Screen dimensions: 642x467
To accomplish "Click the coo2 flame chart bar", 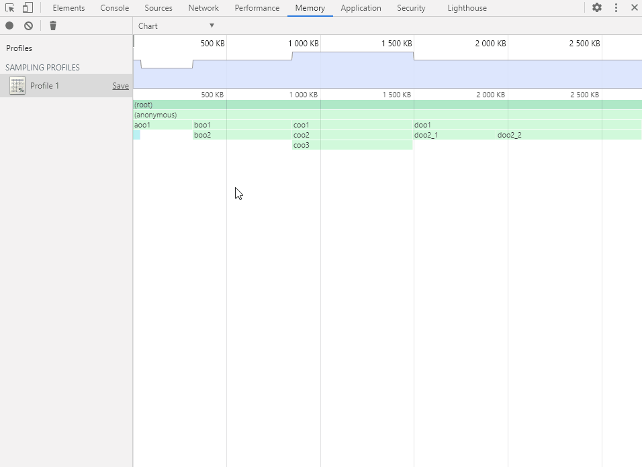I will coord(352,135).
